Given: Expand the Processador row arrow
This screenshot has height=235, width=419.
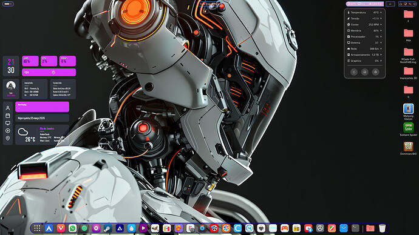Looking at the screenshot, I should 381,36.
